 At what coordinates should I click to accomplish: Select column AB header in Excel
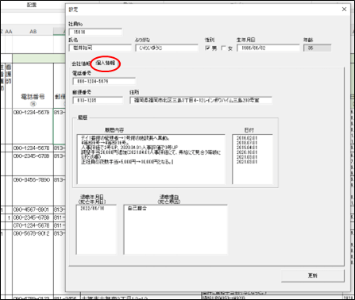[x=33, y=32]
